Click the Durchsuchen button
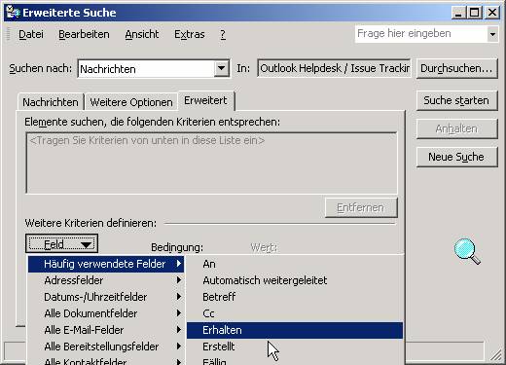This screenshot has height=365, width=506. coord(456,68)
